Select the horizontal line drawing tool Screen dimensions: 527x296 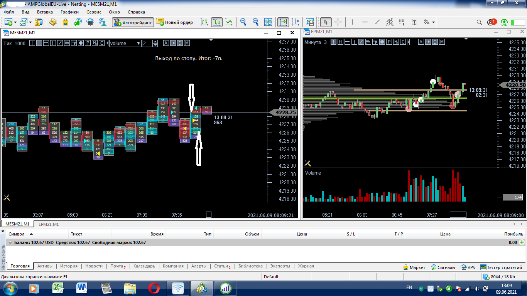(365, 22)
